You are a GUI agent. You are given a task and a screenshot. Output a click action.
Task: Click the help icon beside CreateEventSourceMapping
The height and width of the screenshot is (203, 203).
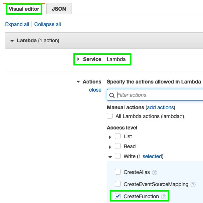pyautogui.click(x=193, y=185)
